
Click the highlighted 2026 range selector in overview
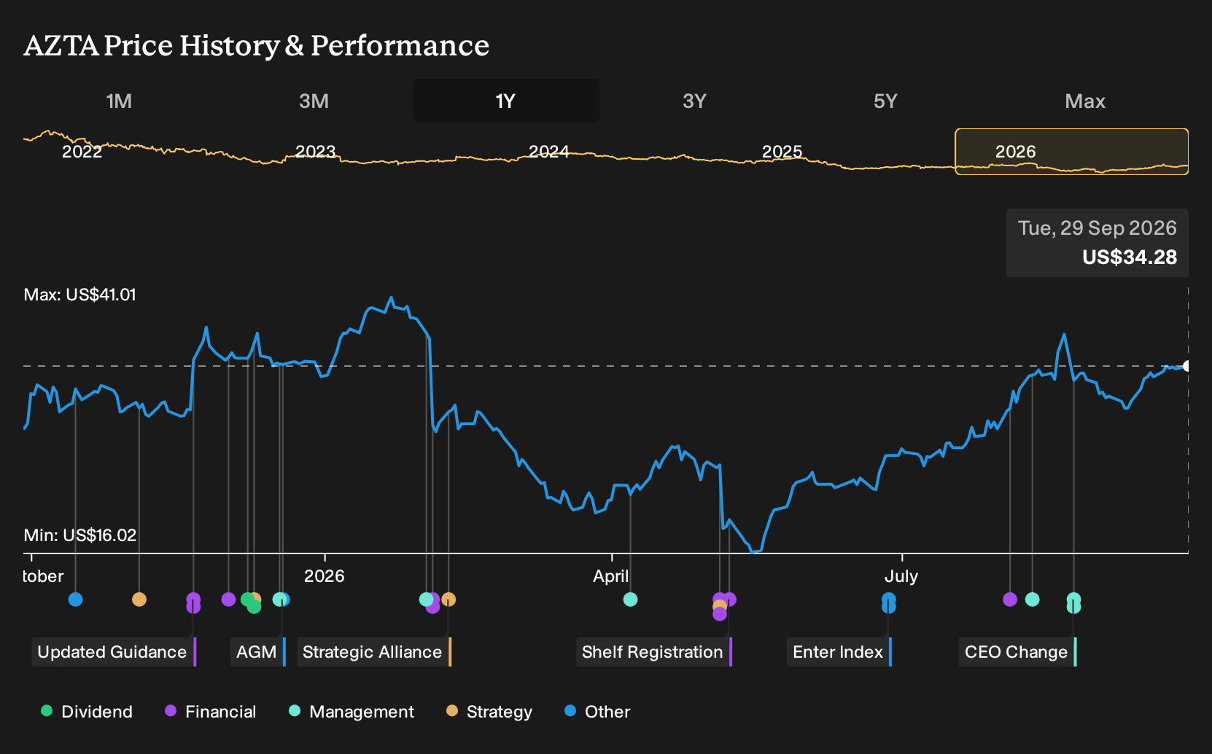pyautogui.click(x=1072, y=152)
